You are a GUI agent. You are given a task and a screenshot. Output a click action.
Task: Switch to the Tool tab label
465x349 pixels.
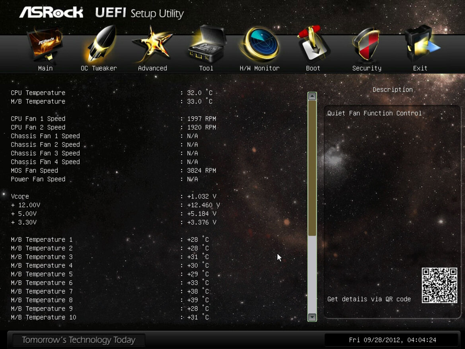pos(206,68)
